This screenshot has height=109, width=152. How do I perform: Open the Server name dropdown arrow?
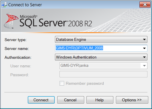tap(144, 48)
